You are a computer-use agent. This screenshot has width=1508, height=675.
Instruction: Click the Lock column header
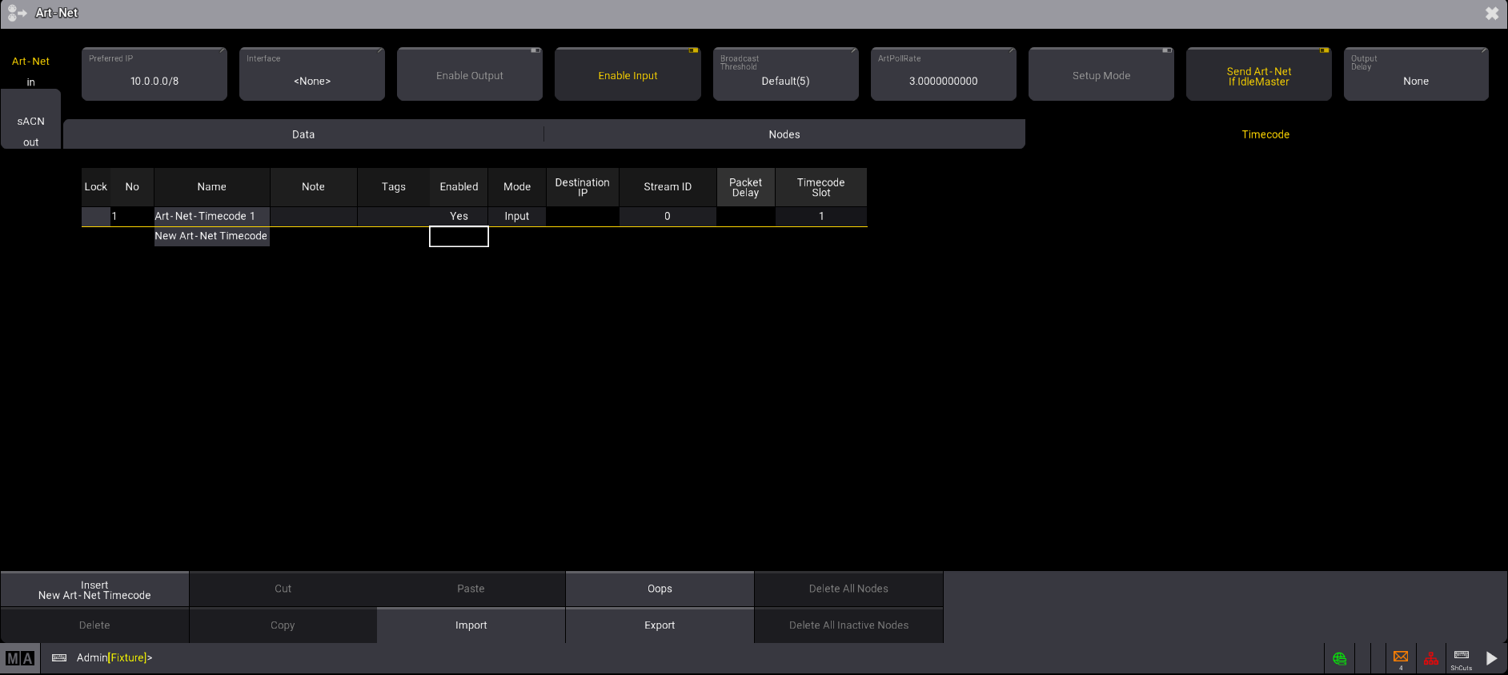(x=95, y=187)
